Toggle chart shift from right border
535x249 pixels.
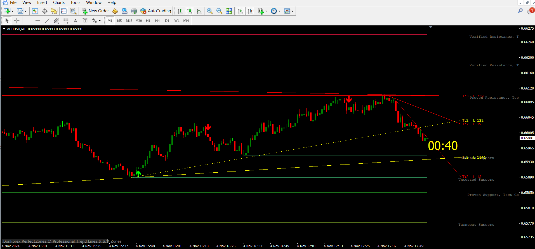(250, 11)
